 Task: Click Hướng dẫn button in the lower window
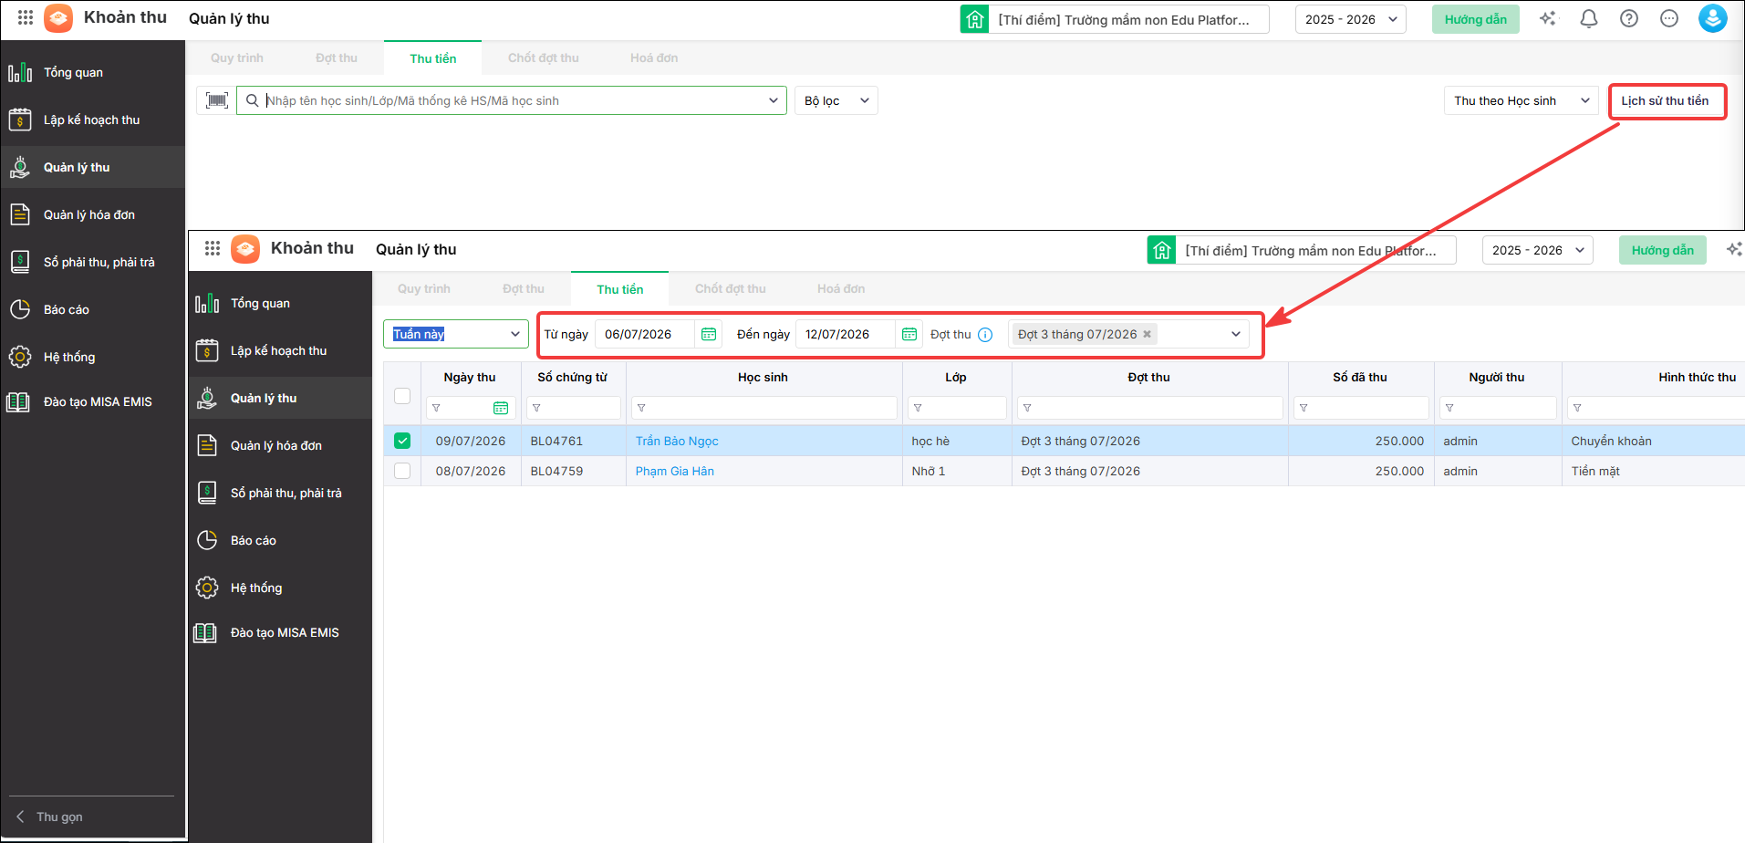click(x=1662, y=250)
